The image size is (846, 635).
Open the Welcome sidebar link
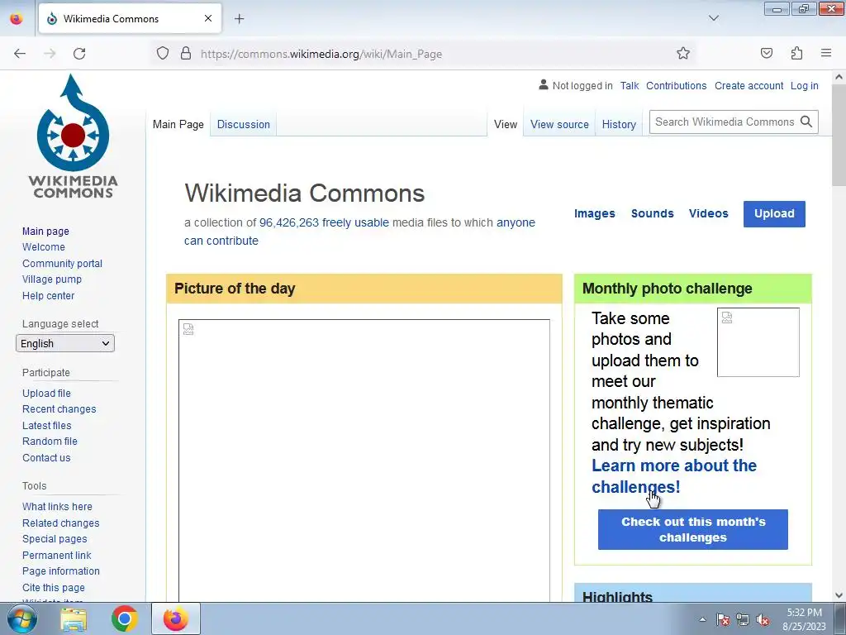pos(43,246)
